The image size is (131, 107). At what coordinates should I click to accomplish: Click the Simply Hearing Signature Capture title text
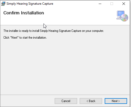30,4
